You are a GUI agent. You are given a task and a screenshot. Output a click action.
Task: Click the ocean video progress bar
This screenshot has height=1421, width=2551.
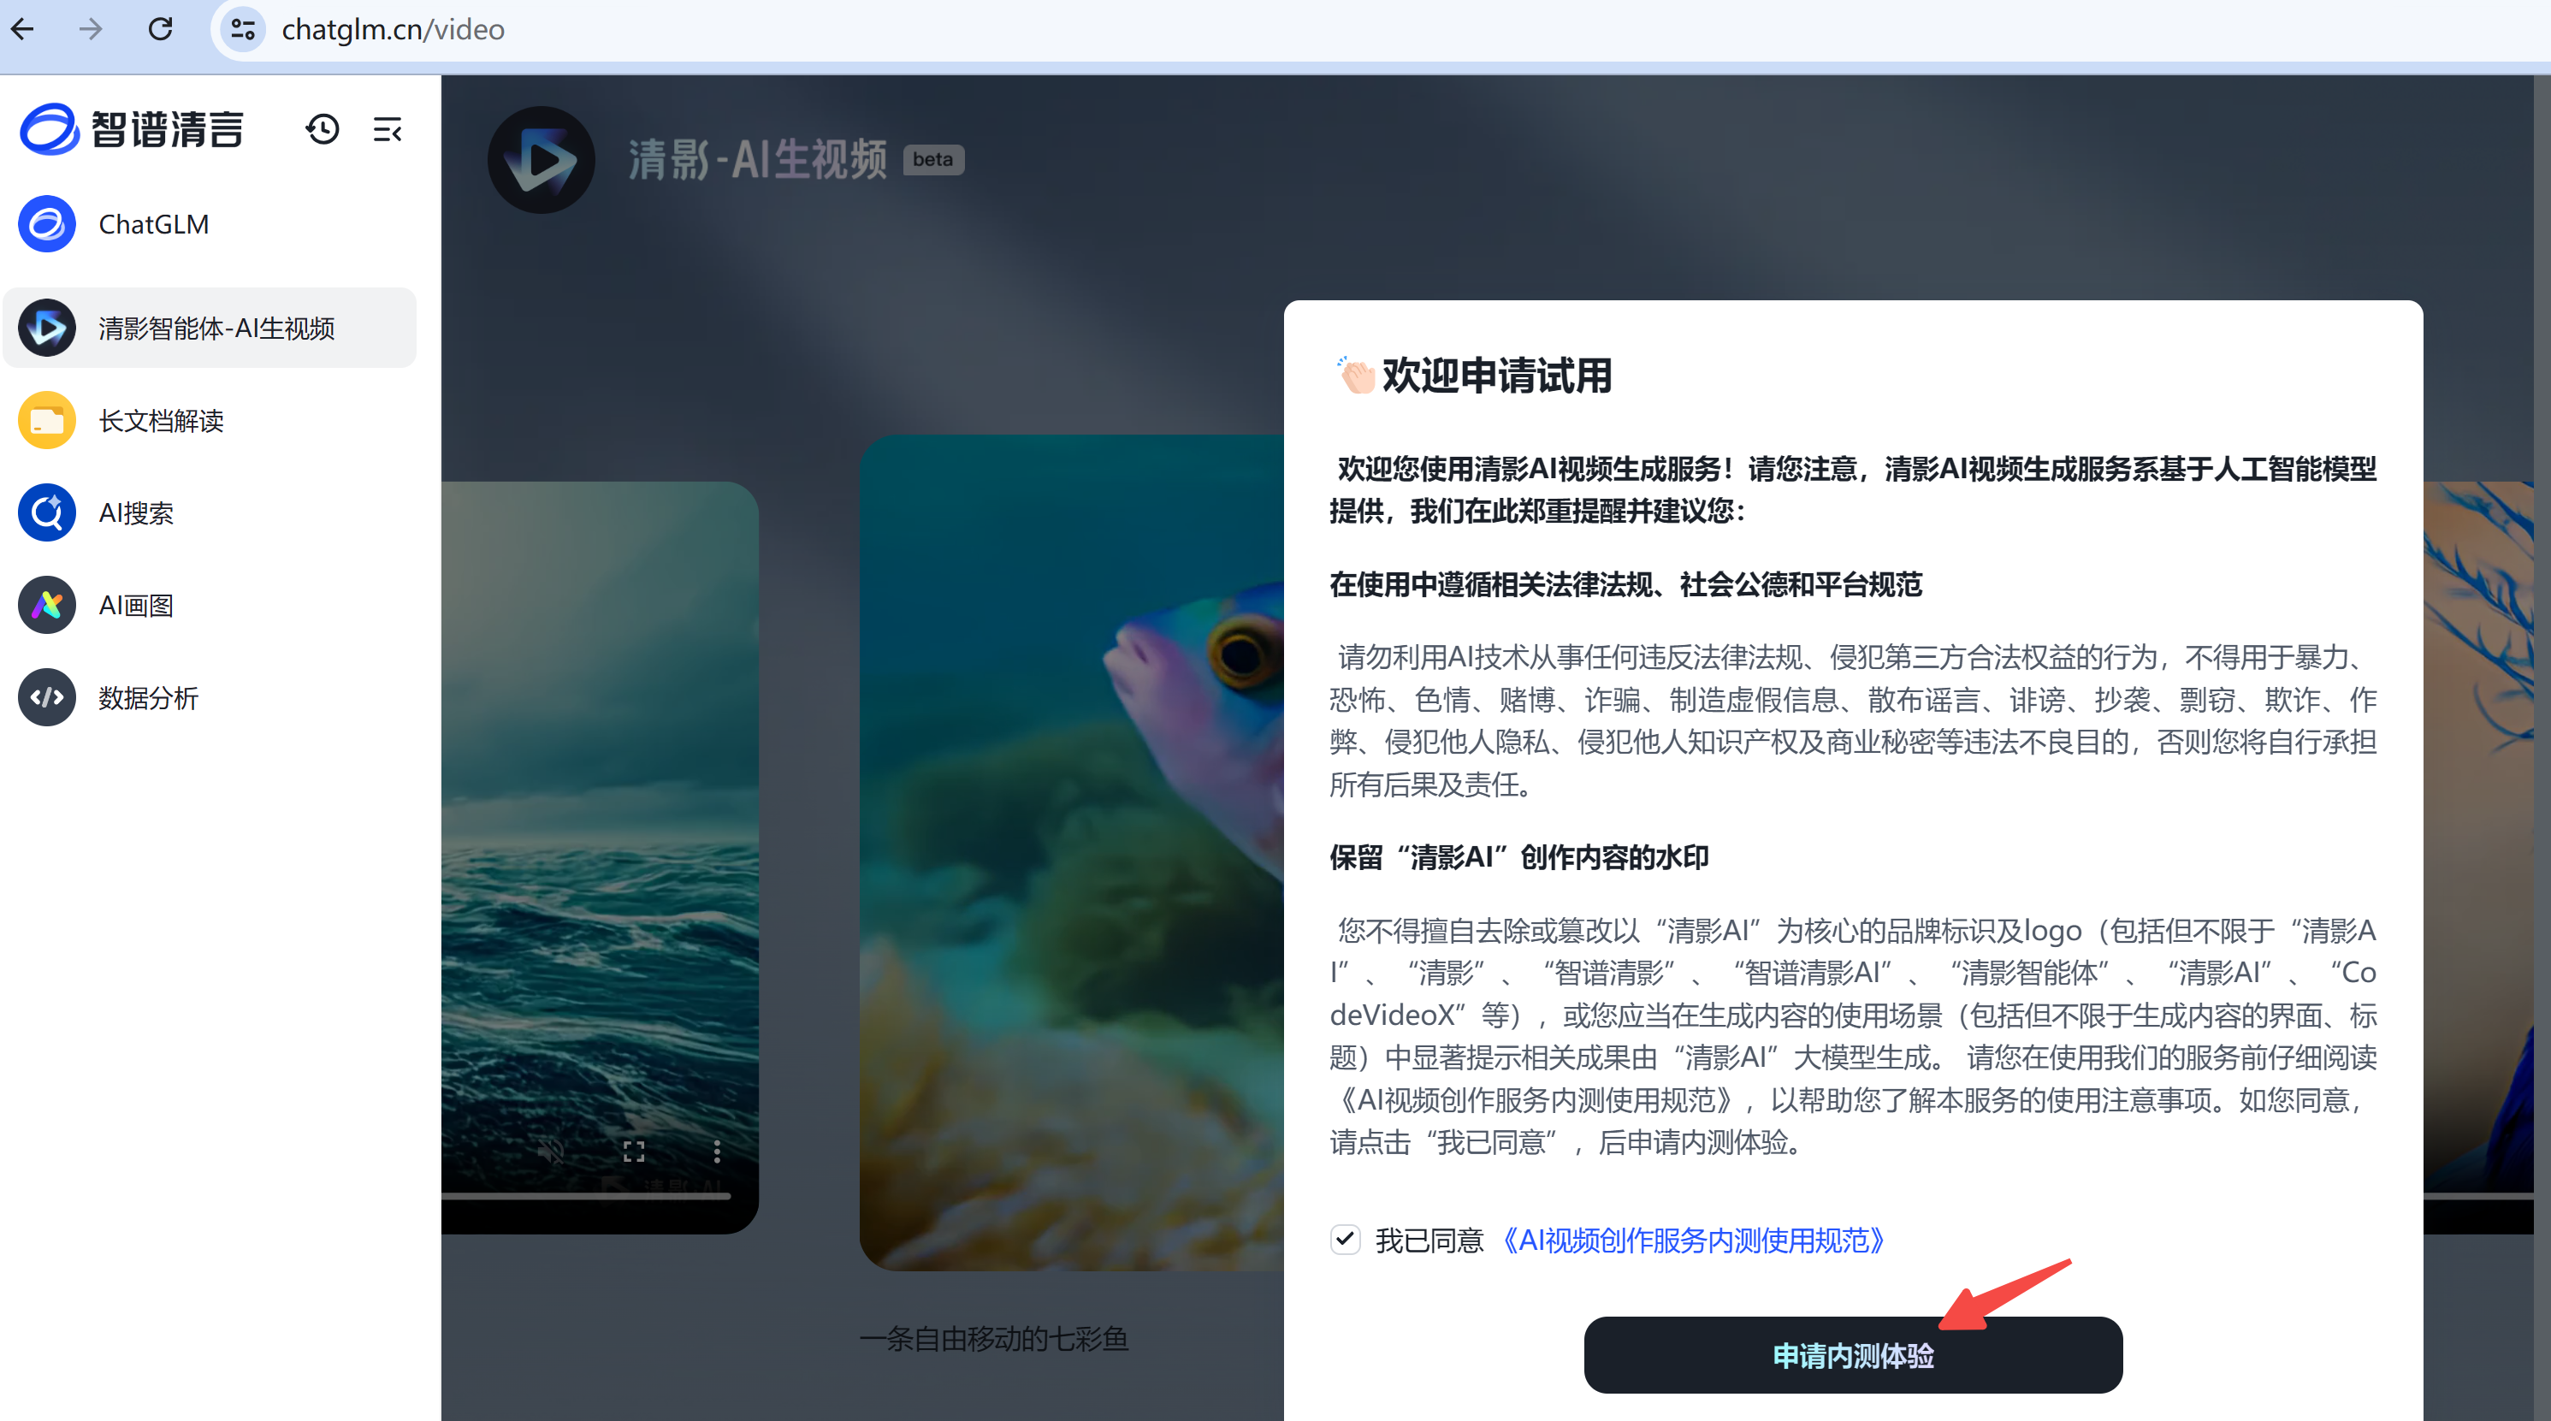click(586, 1196)
